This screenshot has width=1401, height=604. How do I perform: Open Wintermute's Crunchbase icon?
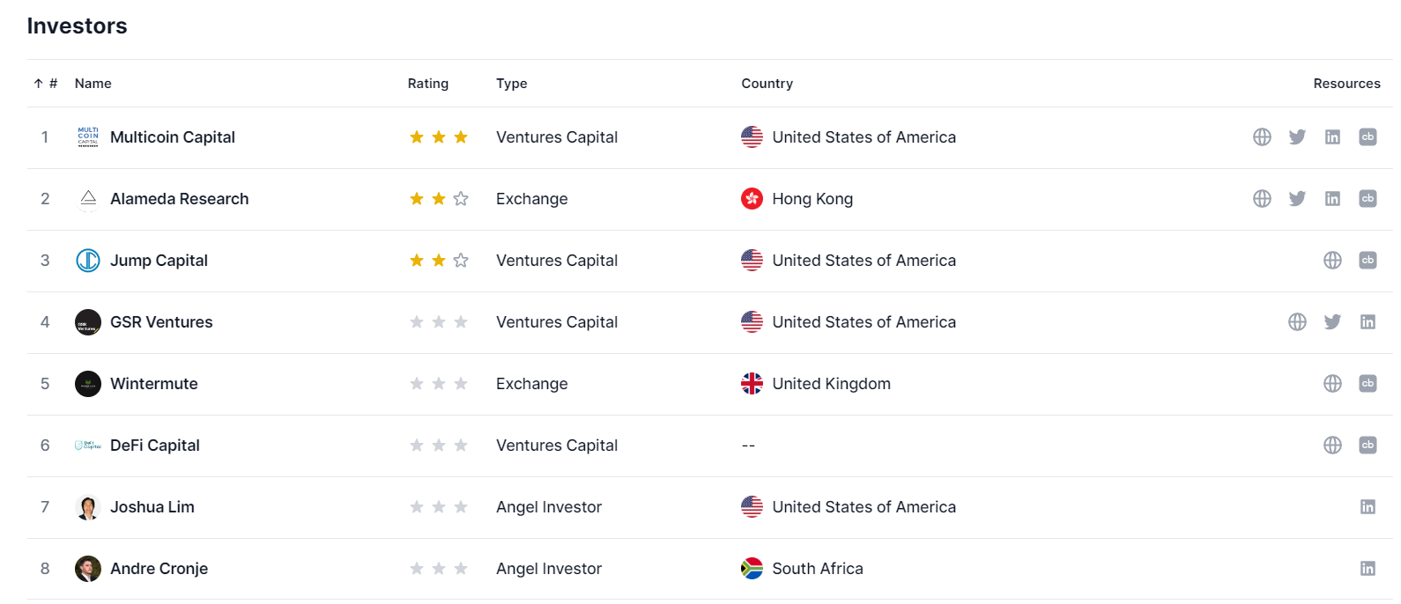pyautogui.click(x=1368, y=384)
